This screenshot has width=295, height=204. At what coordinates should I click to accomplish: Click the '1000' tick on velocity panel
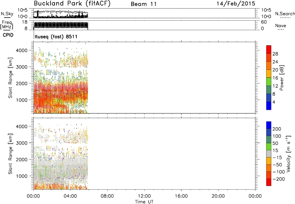tap(21, 176)
